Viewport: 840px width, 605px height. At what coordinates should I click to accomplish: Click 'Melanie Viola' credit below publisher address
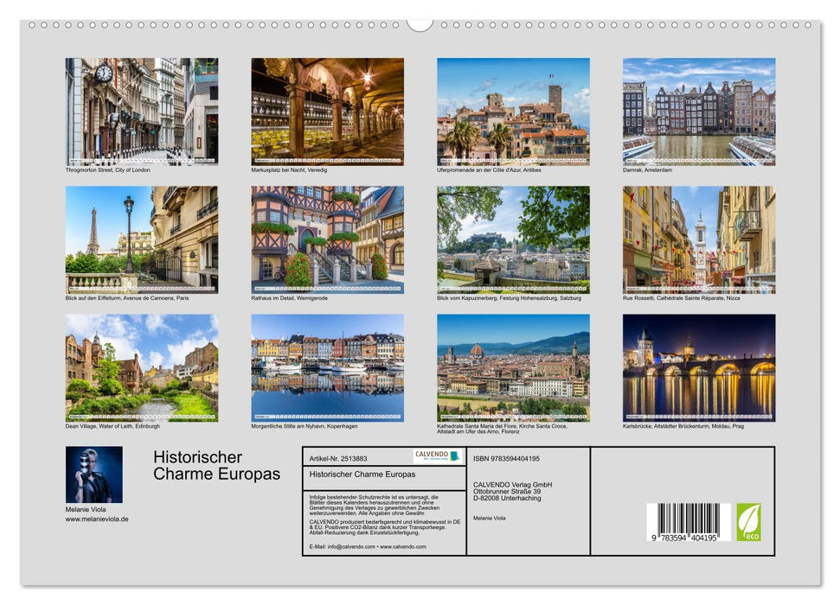click(x=489, y=518)
